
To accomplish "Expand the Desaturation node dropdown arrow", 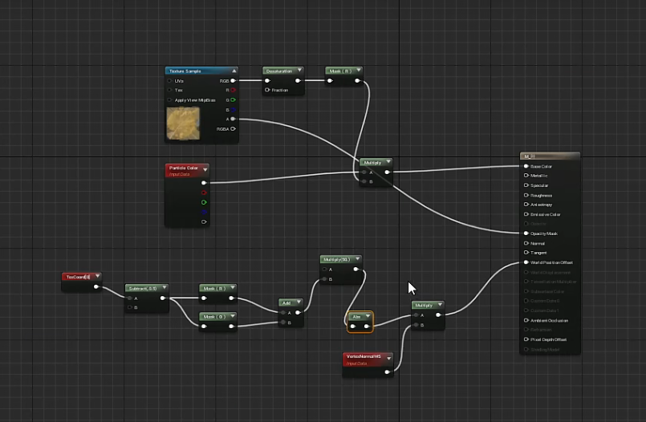I will (x=300, y=71).
